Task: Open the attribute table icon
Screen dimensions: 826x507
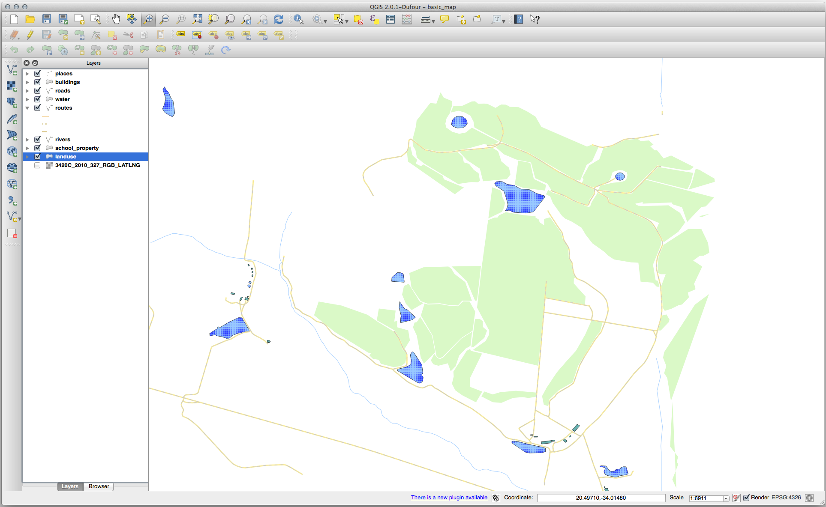Action: point(390,19)
